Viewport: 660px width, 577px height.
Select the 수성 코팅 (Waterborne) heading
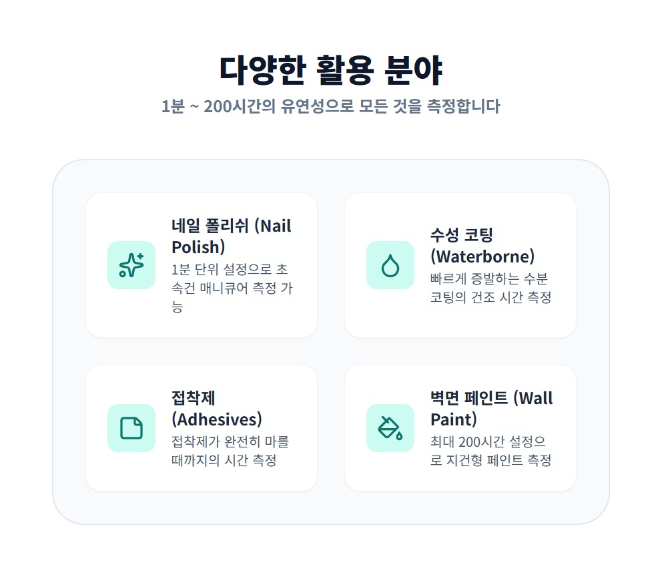click(x=482, y=245)
